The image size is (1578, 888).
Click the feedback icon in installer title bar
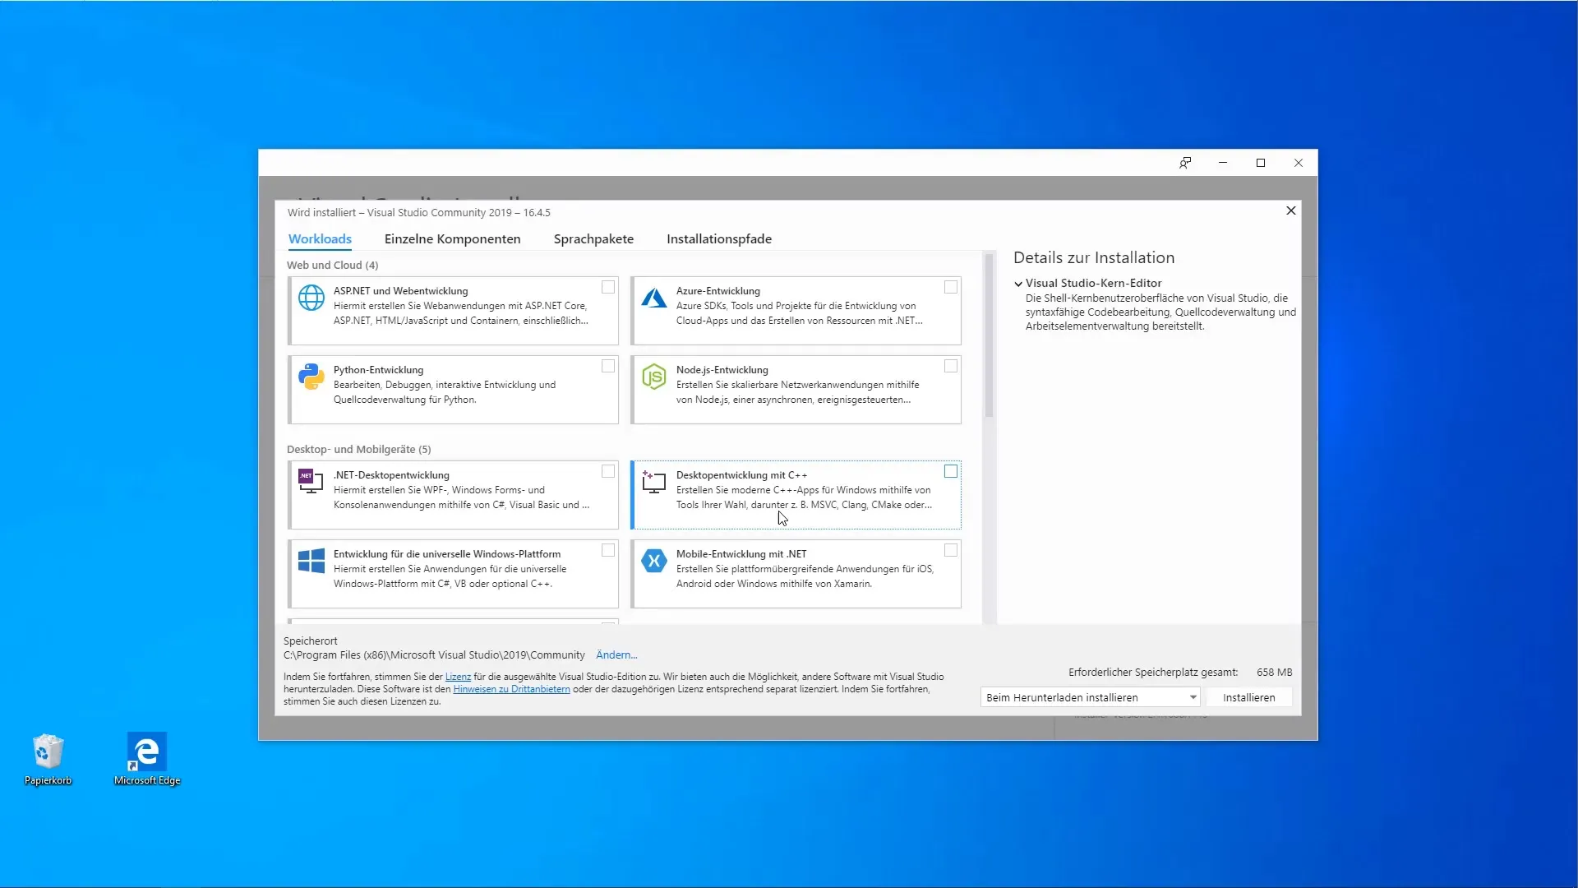point(1185,163)
